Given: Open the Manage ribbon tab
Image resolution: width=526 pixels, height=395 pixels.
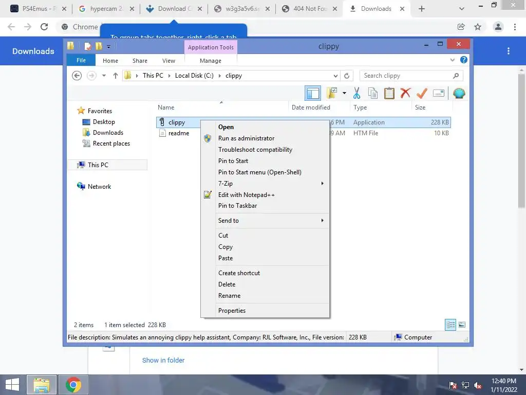Looking at the screenshot, I should 210,61.
